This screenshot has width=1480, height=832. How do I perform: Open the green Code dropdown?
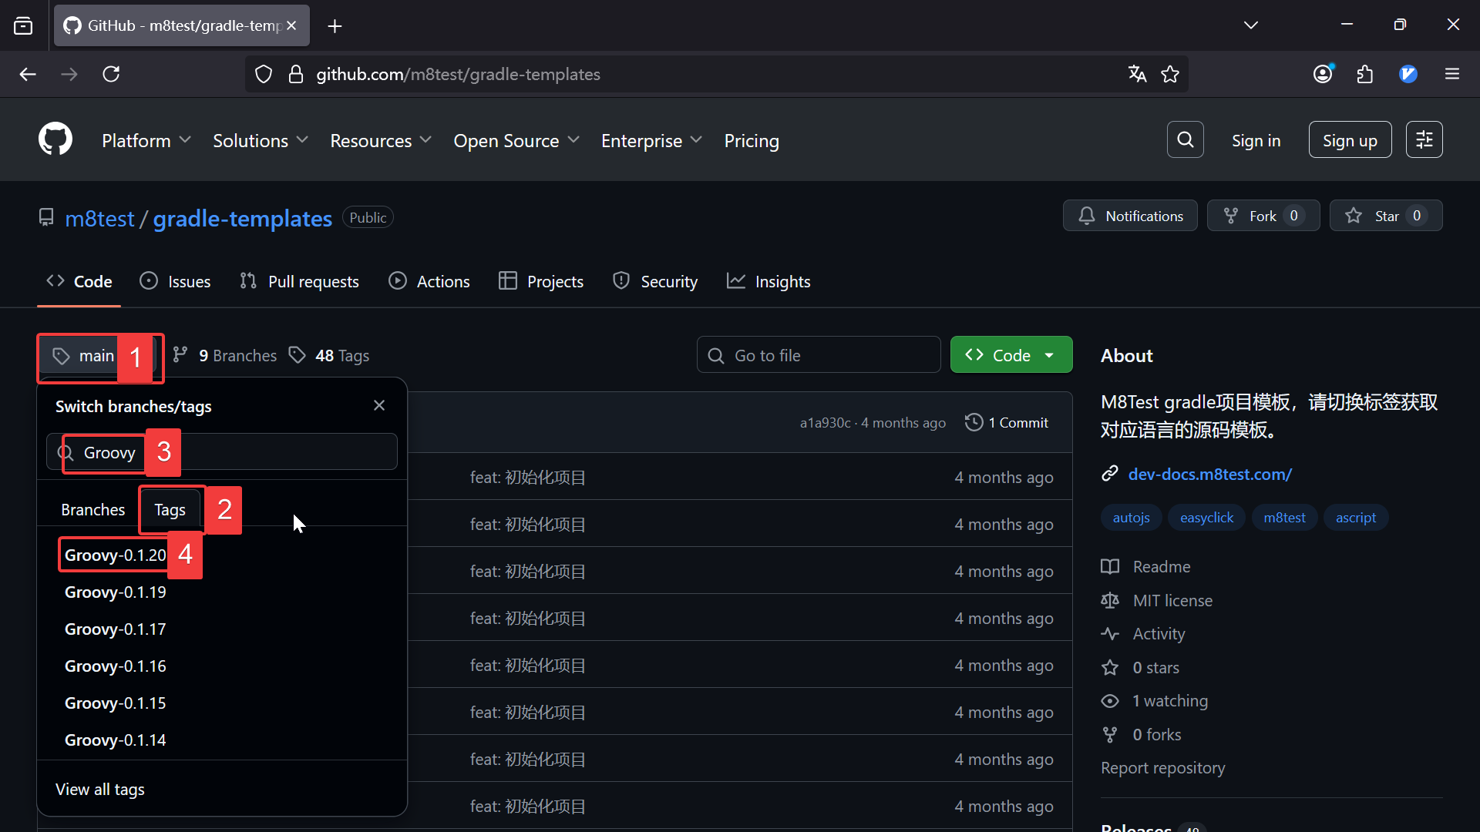pos(1011,355)
